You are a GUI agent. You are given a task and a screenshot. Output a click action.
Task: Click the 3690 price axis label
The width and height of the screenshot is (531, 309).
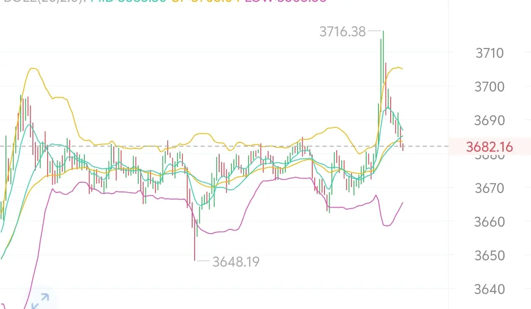click(x=489, y=121)
